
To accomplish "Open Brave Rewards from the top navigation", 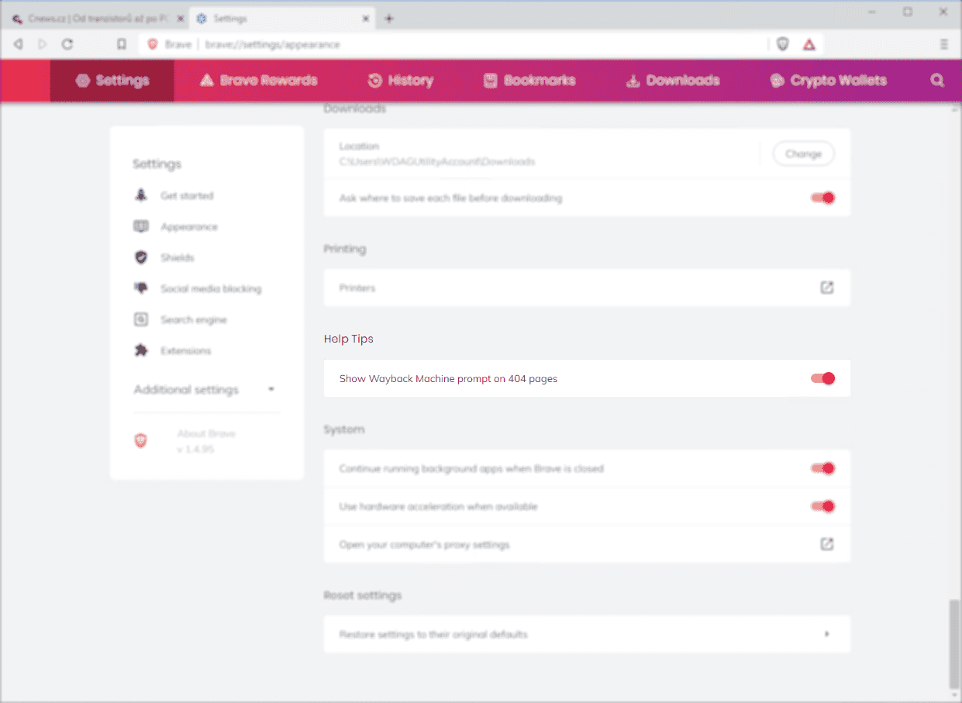I will pos(259,81).
